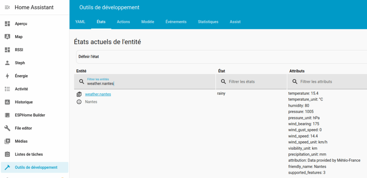367x178 pixels.
Task: Open the Actions tab
Action: pos(123,22)
